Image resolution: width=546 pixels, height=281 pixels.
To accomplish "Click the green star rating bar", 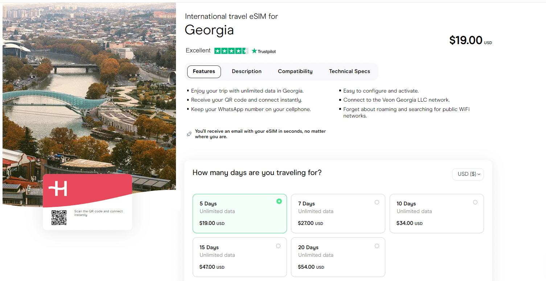I will pyautogui.click(x=231, y=51).
